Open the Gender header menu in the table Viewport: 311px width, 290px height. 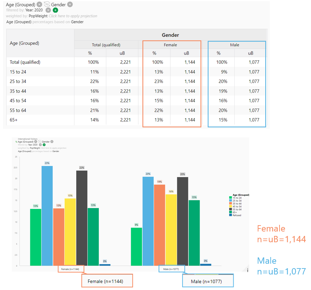(170, 35)
